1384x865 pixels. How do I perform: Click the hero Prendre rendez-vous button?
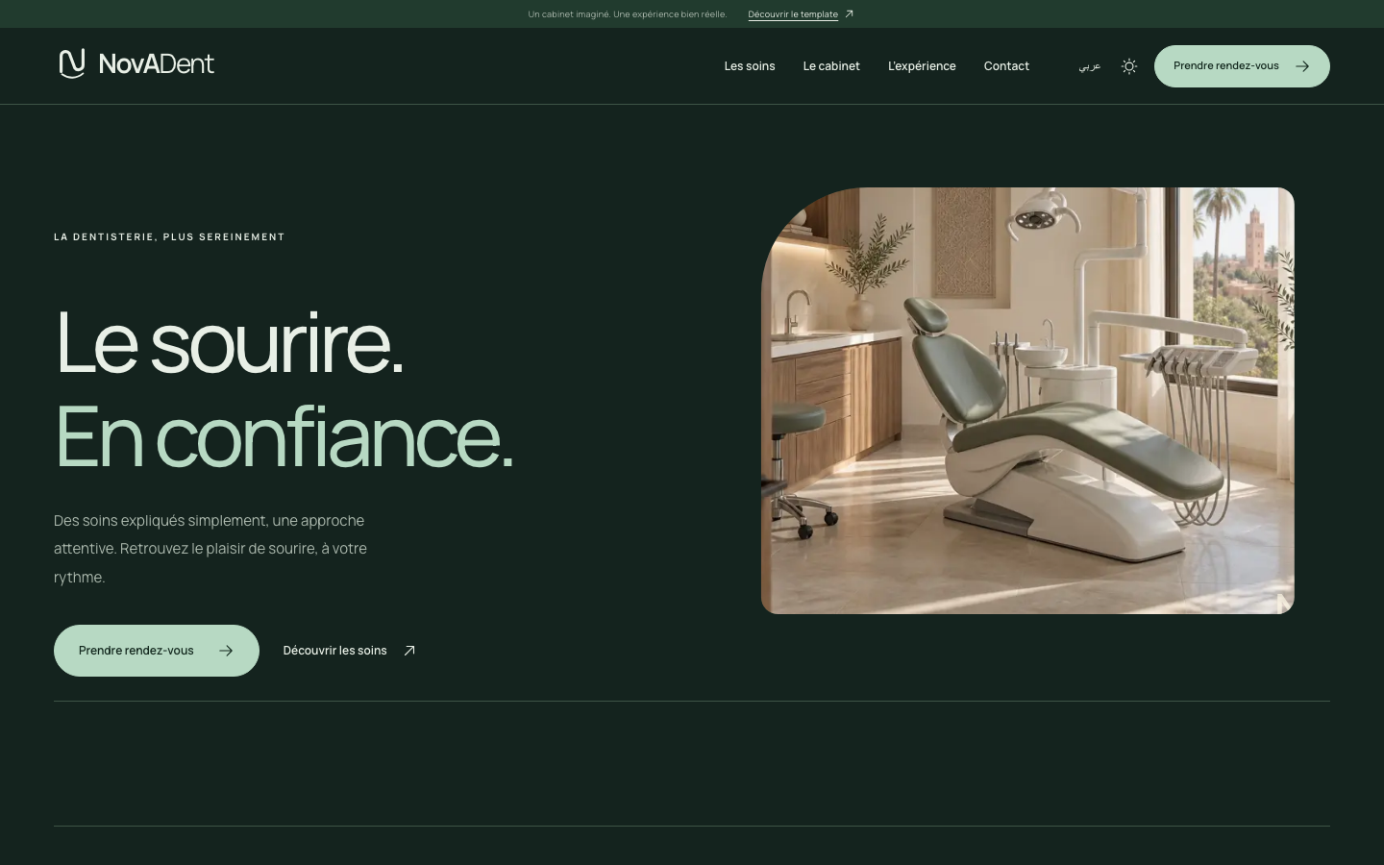(x=157, y=651)
